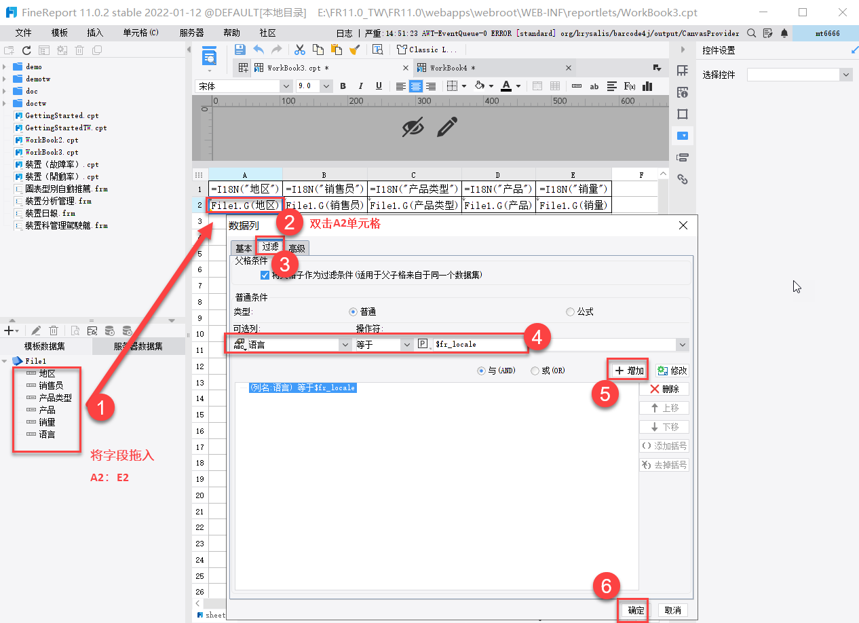Click the ab rich text icon
Viewport: 859px width, 623px height.
(594, 86)
